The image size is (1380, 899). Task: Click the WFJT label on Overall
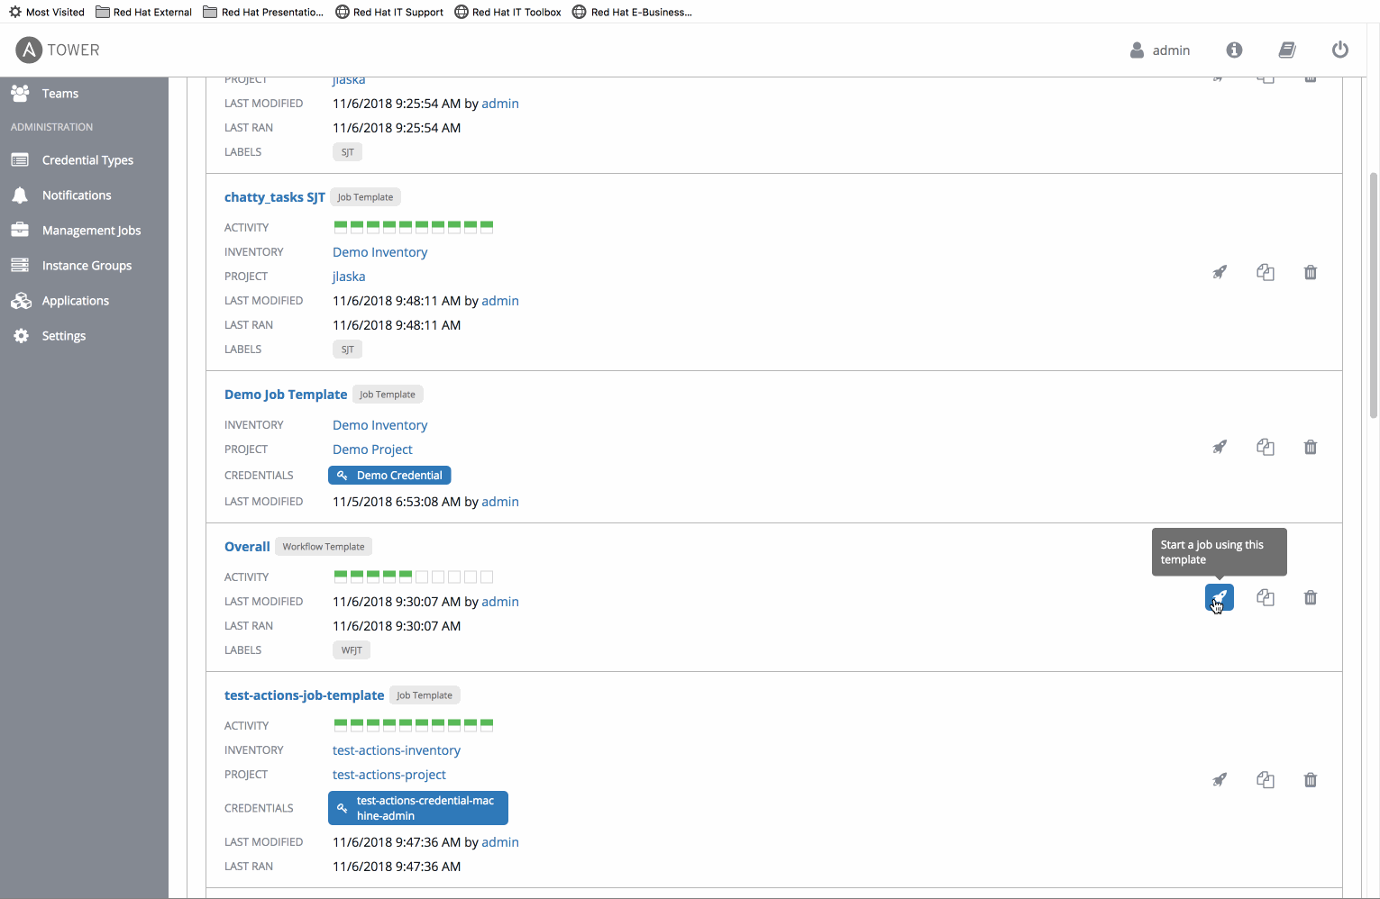click(x=352, y=650)
